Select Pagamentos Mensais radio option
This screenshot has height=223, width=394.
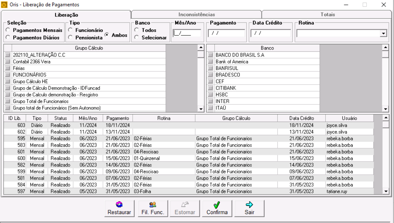coord(8,30)
